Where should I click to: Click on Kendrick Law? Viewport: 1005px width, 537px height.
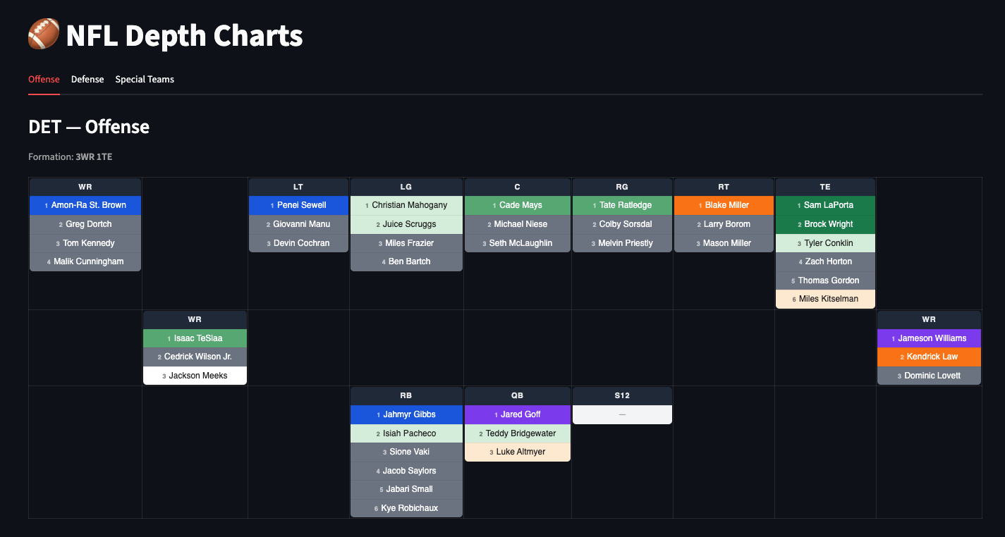pyautogui.click(x=929, y=357)
